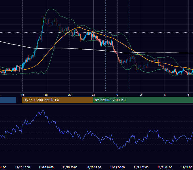This screenshot has height=170, width=193.
Task: Click the hour 4 time axis label
Action: [x=165, y=95]
